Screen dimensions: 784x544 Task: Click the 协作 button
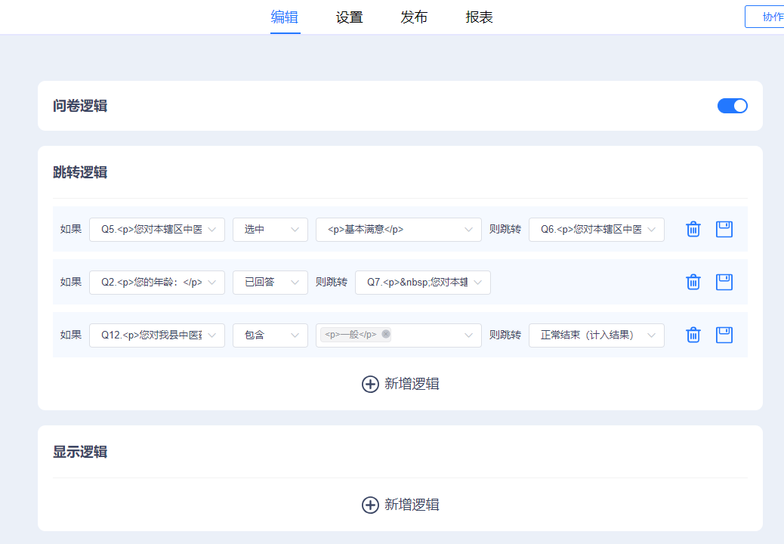(x=764, y=17)
